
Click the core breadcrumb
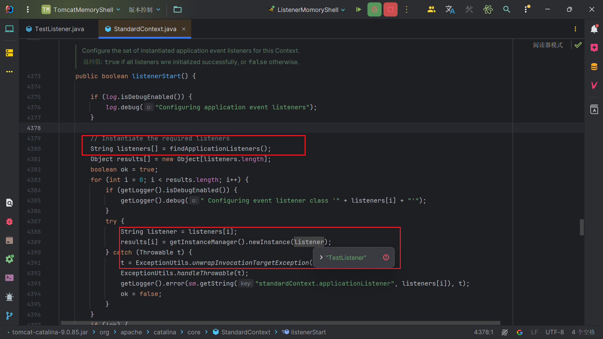click(194, 332)
